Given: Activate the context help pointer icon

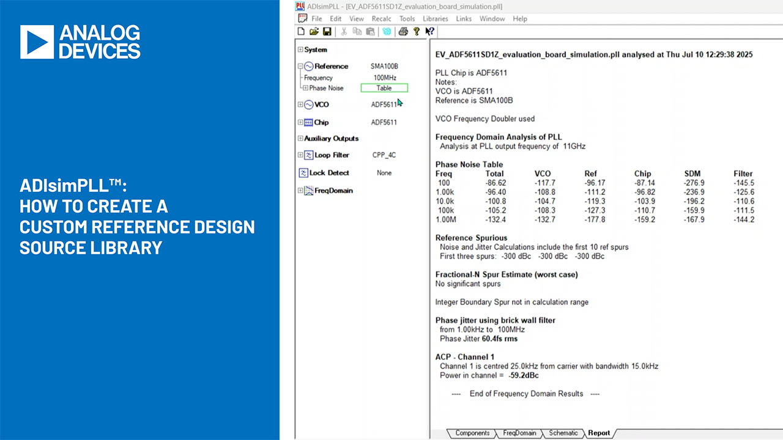Looking at the screenshot, I should 429,31.
